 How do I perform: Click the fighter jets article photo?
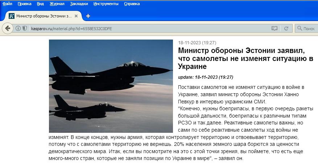[x=111, y=86]
